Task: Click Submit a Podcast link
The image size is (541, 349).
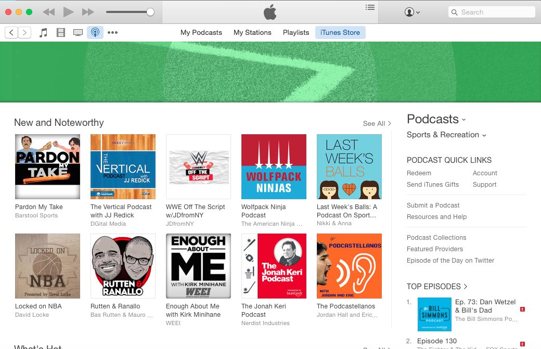Action: (433, 205)
